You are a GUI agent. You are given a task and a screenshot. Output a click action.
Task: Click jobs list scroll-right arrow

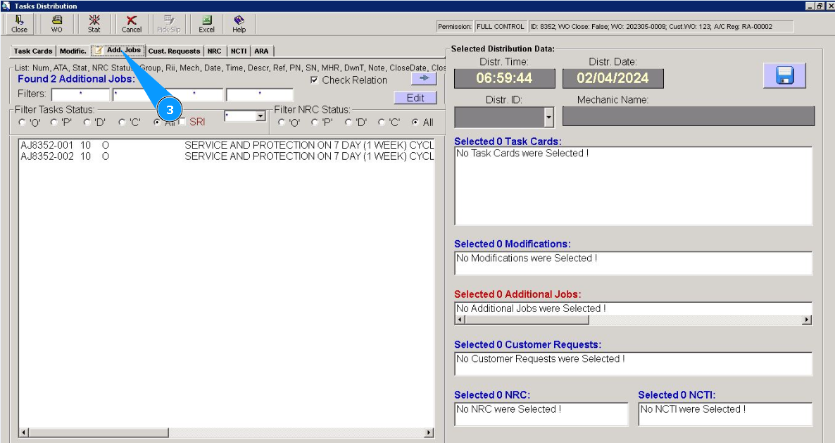[429, 432]
